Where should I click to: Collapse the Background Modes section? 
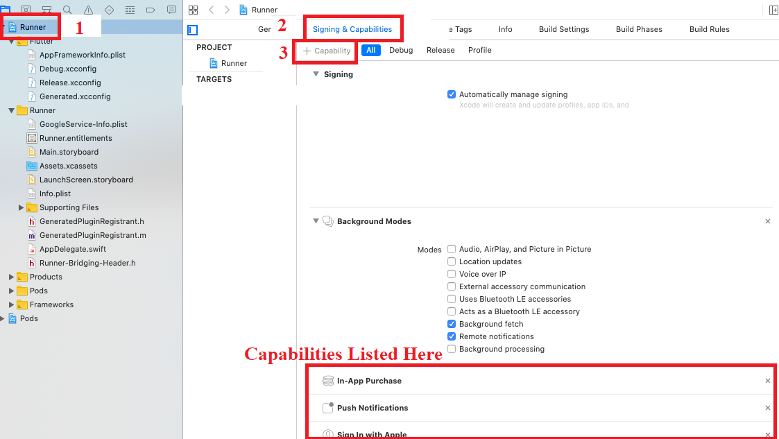pyautogui.click(x=316, y=221)
